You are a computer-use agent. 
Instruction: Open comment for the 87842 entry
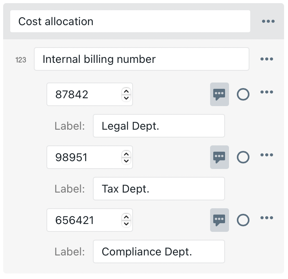coord(219,94)
